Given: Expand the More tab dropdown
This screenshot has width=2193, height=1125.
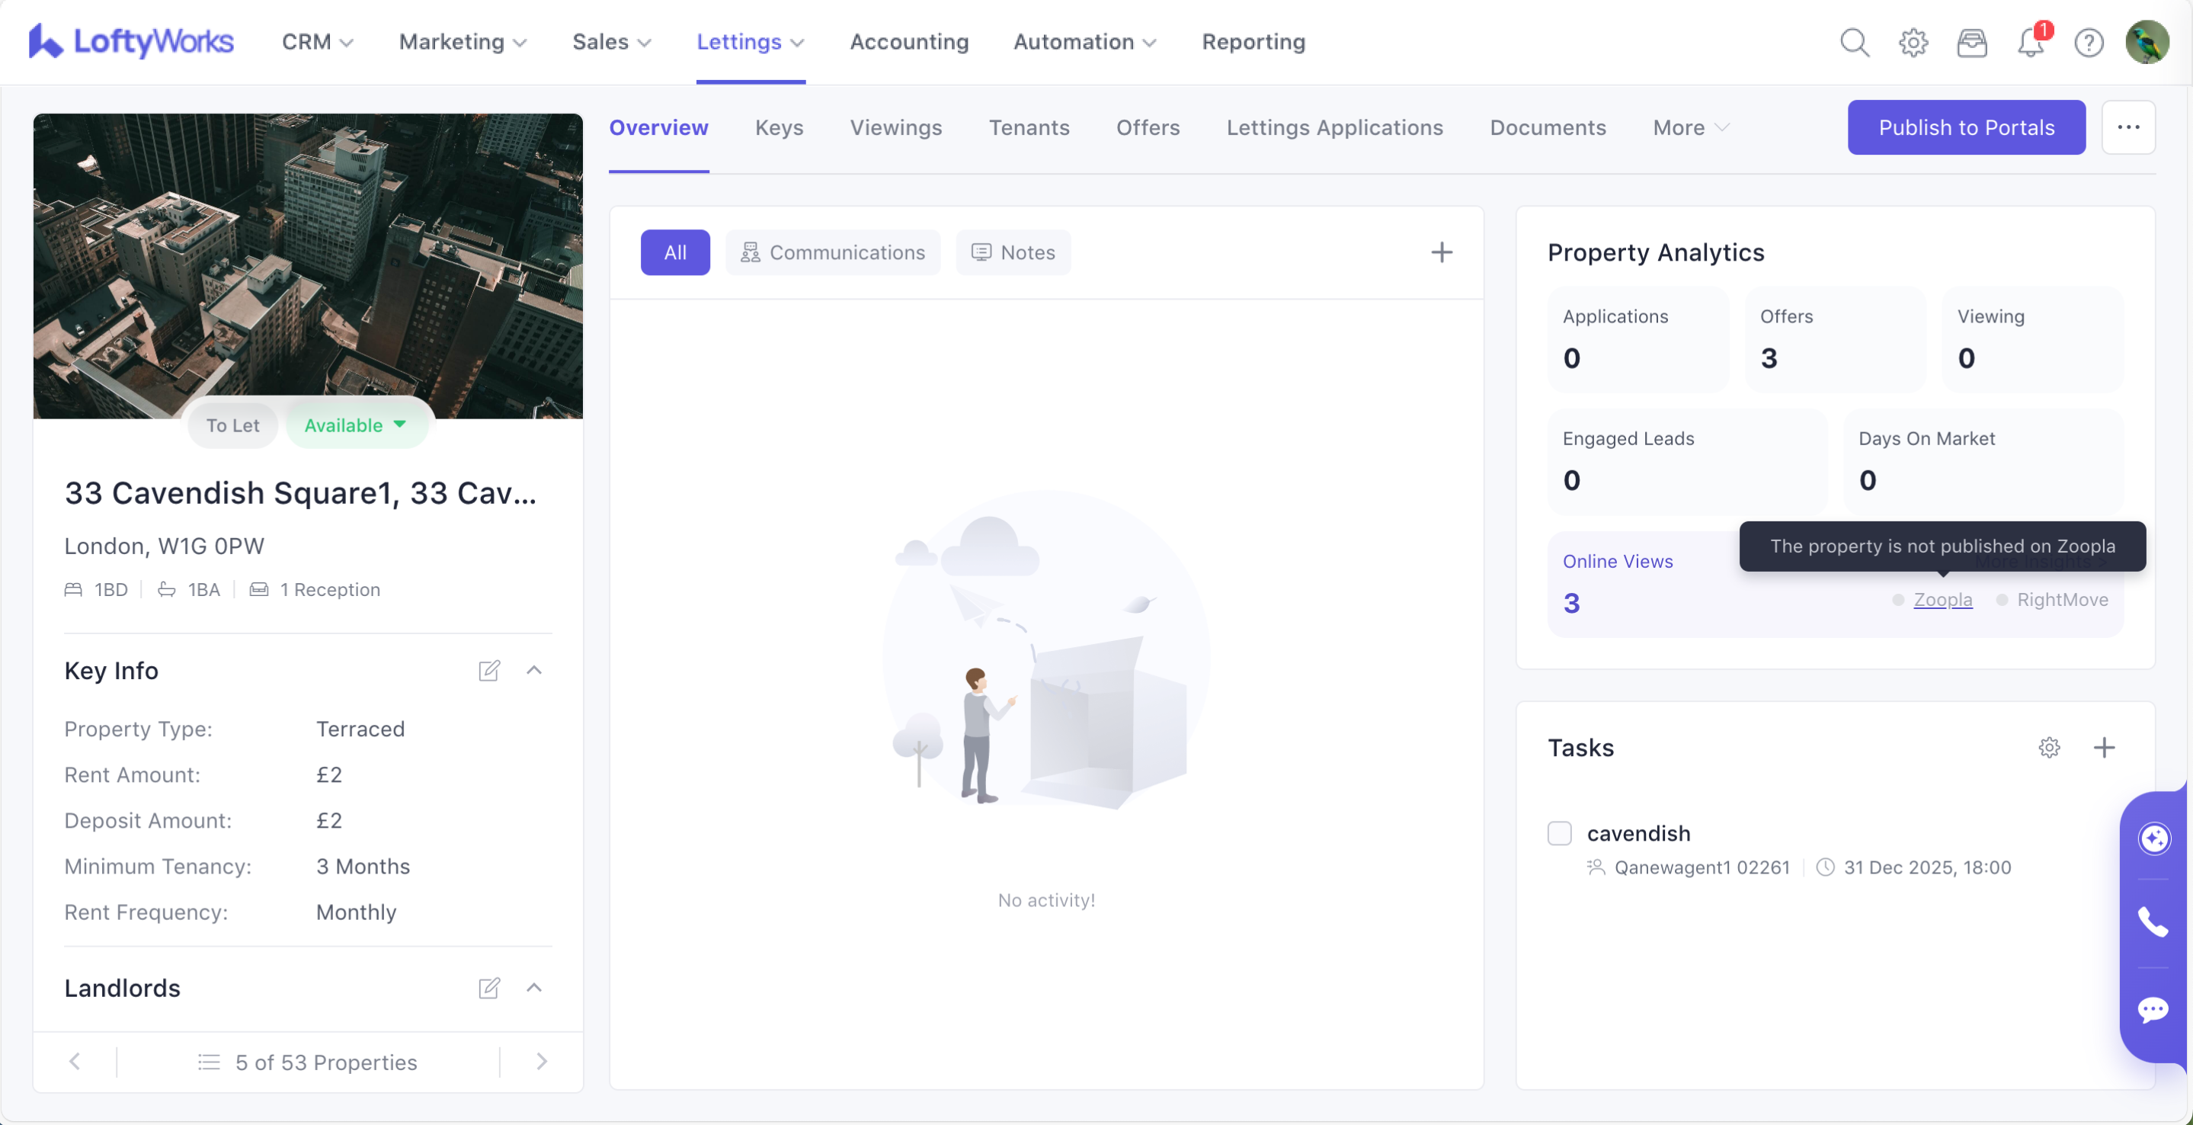Looking at the screenshot, I should [1691, 128].
